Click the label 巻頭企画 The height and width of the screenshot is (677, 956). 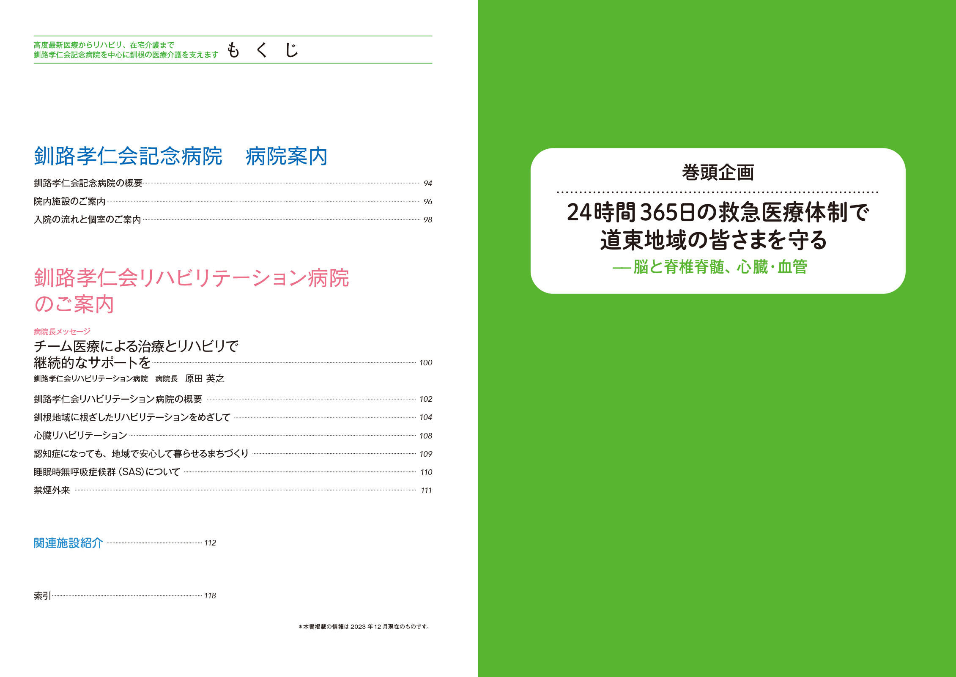point(718,173)
